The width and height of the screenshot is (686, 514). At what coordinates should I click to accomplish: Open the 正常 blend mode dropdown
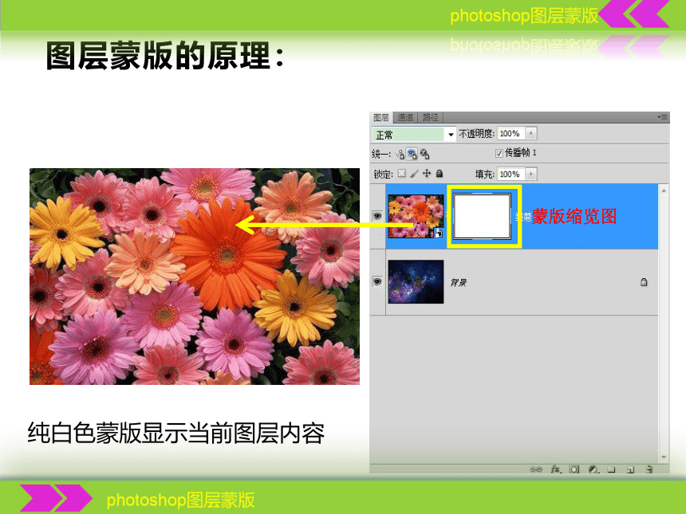pyautogui.click(x=413, y=134)
